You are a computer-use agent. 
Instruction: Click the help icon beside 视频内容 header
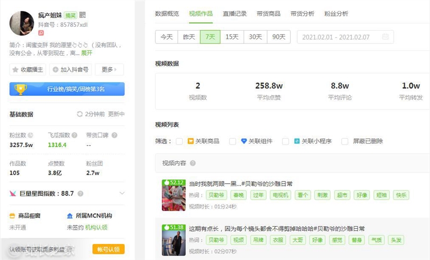pyautogui.click(x=192, y=163)
